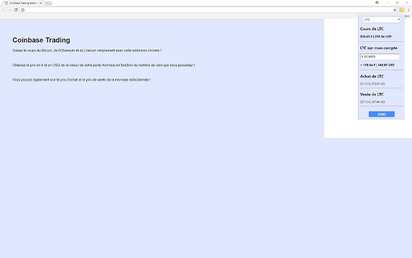Click the Cours de LTC price value
Screen dimensions: 412x258
click(375, 37)
